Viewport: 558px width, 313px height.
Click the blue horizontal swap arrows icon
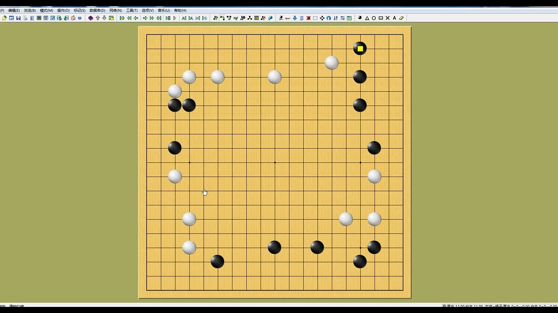[x=343, y=18]
